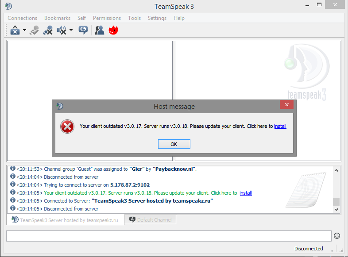
Task: Open the Permissions menu
Action: click(x=107, y=18)
